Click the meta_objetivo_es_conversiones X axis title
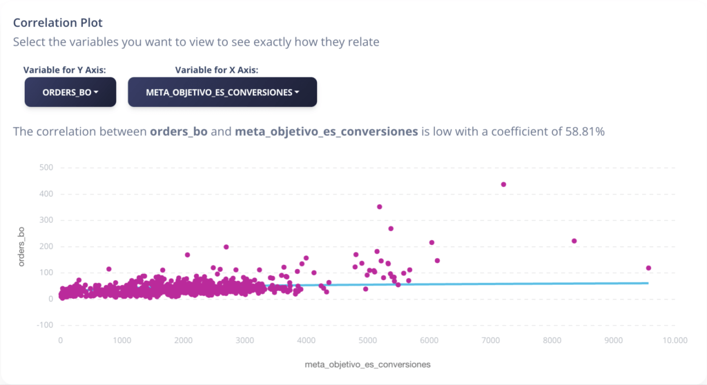The width and height of the screenshot is (707, 385). click(367, 364)
